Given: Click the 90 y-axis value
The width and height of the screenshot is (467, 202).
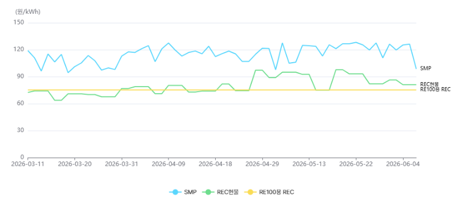Looking at the screenshot, I should pyautogui.click(x=21, y=77).
